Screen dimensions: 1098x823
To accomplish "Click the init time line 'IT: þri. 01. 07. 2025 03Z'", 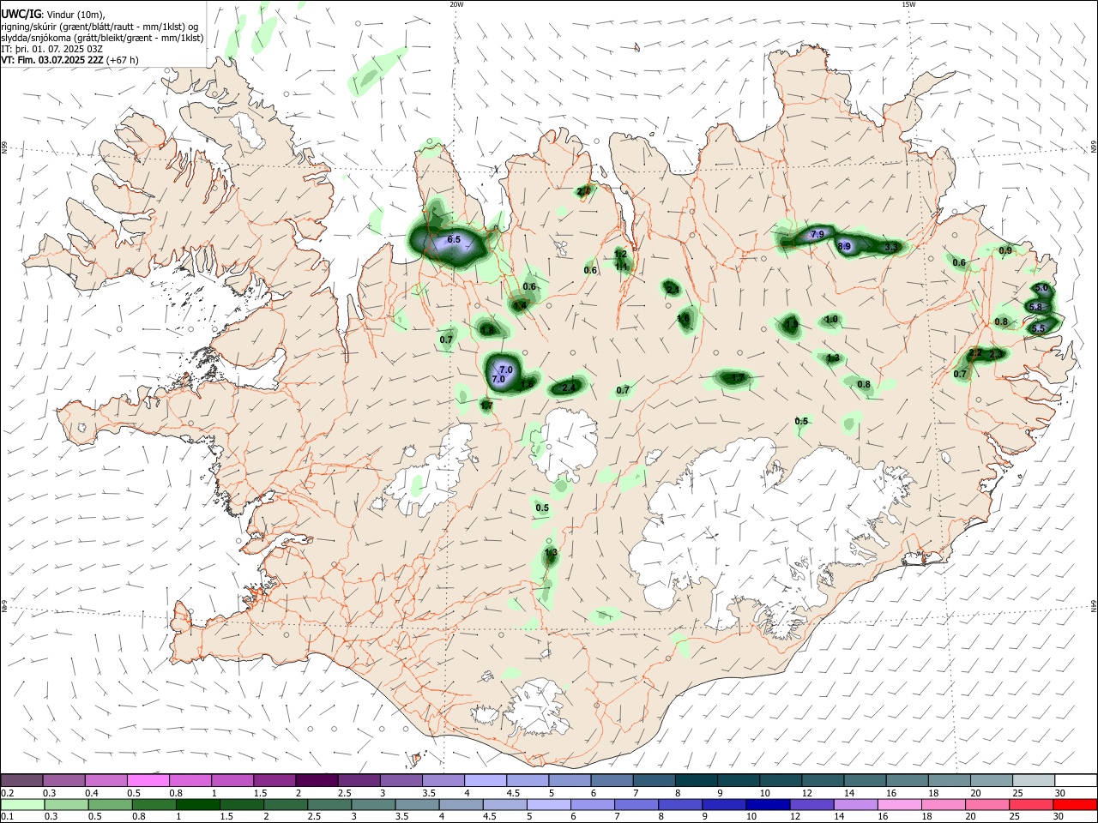I will tap(51, 49).
